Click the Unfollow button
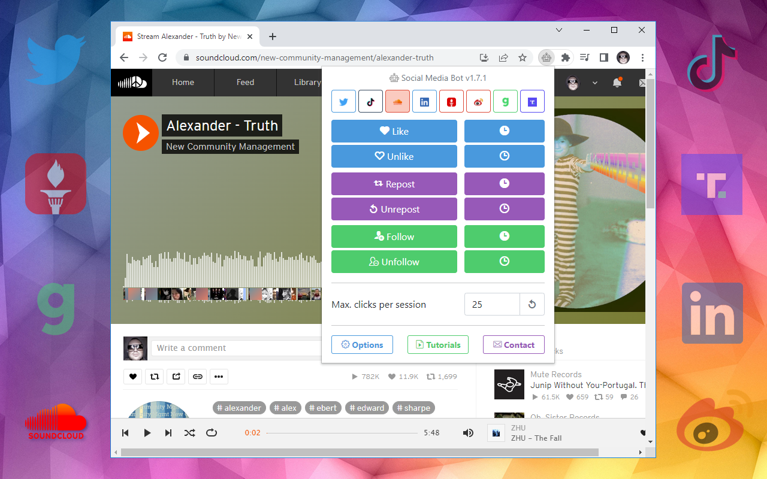Viewport: 767px width, 479px height. pyautogui.click(x=394, y=262)
